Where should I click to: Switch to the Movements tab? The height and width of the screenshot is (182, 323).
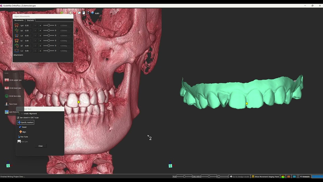point(19,20)
